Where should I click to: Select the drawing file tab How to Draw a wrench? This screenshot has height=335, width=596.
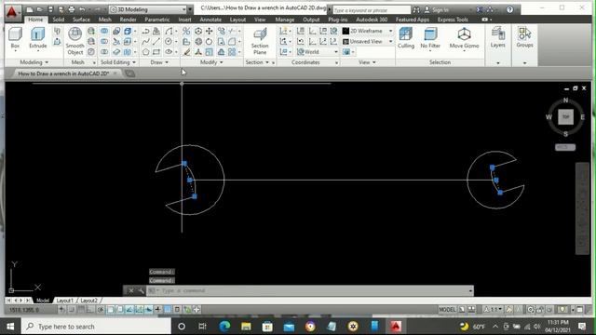[63, 74]
